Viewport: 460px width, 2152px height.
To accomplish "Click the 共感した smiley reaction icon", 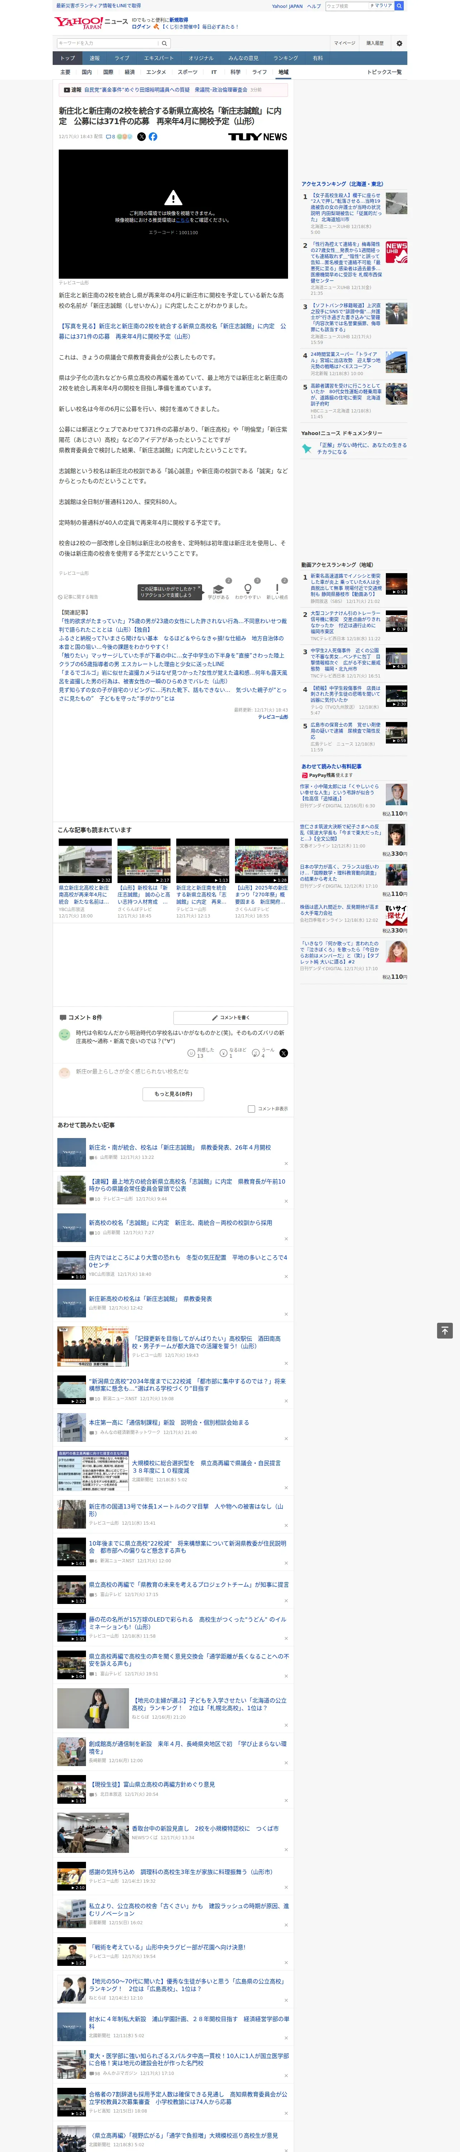I will (191, 1053).
